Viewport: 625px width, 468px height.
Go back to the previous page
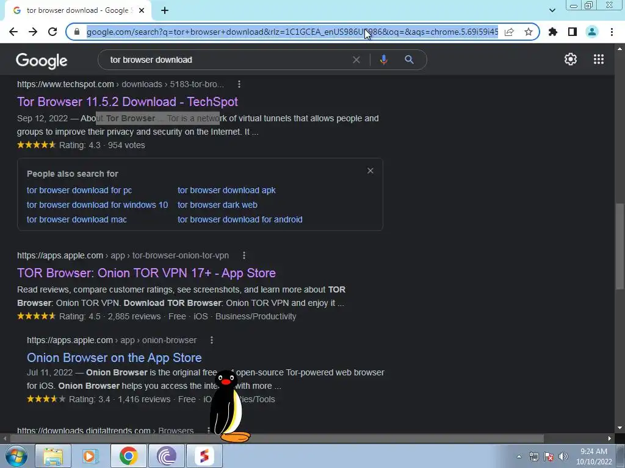pos(13,32)
